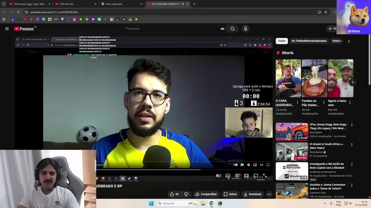Screen dimensions: 371x208
Task: Switch to theater mode in player
Action: (246, 176)
